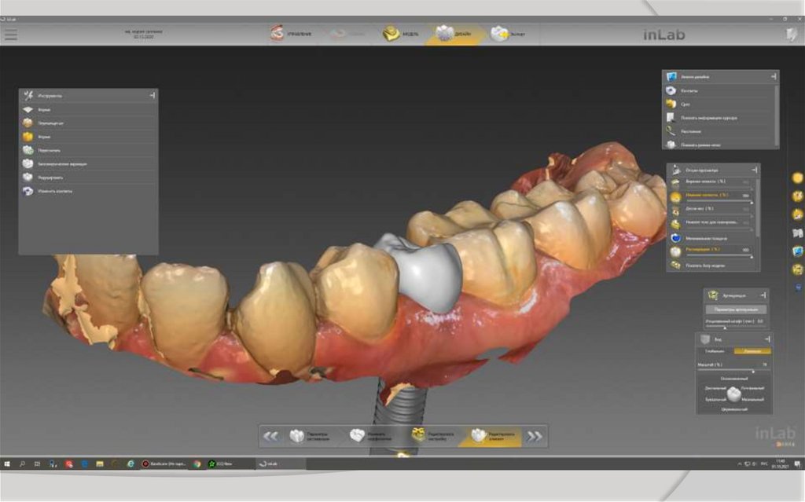This screenshot has height=502, width=805.
Task: Toggle Contacts (Контакты) display in the design analysis panel
Action: point(691,90)
